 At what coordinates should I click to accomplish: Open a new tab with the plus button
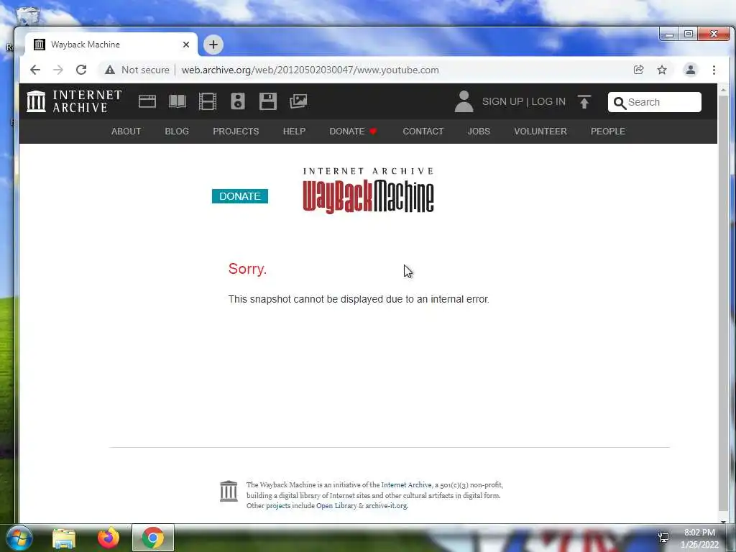pyautogui.click(x=213, y=45)
